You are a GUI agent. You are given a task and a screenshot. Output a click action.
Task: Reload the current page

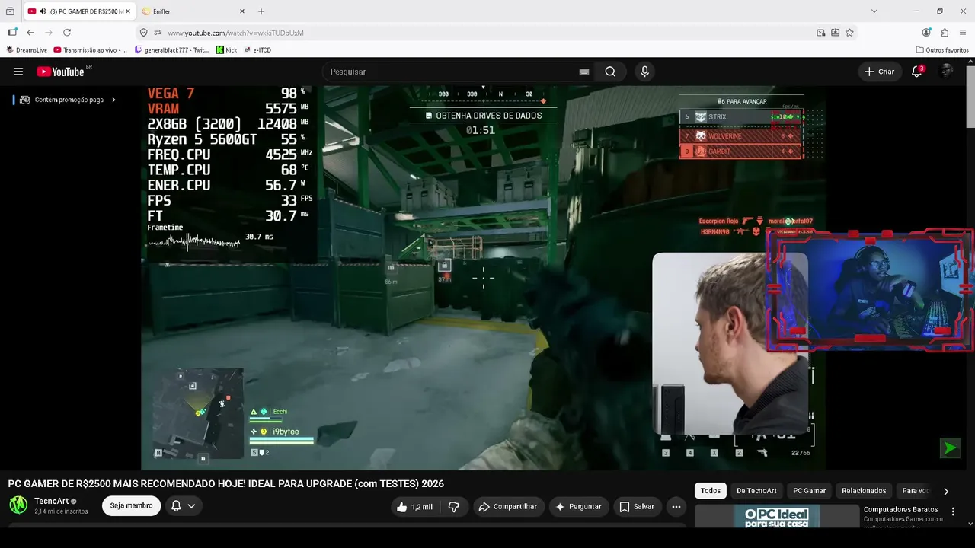tap(67, 33)
